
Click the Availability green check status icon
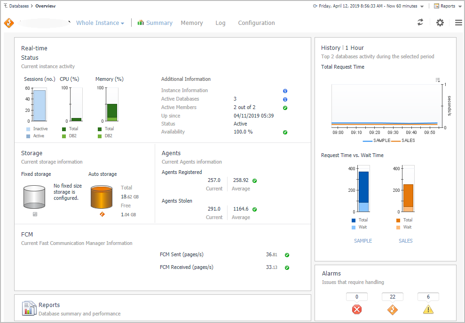(285, 132)
